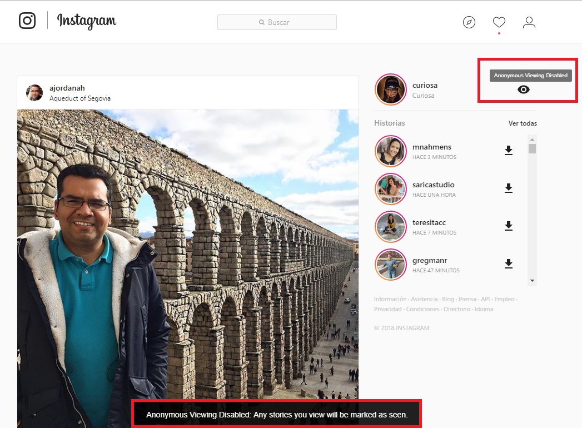Open Ver todas to see all stories
582x428 pixels.
pos(522,123)
